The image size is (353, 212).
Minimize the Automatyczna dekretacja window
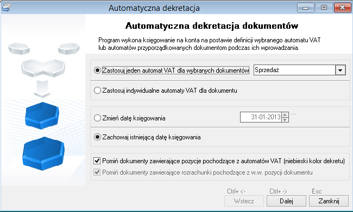coord(306,8)
